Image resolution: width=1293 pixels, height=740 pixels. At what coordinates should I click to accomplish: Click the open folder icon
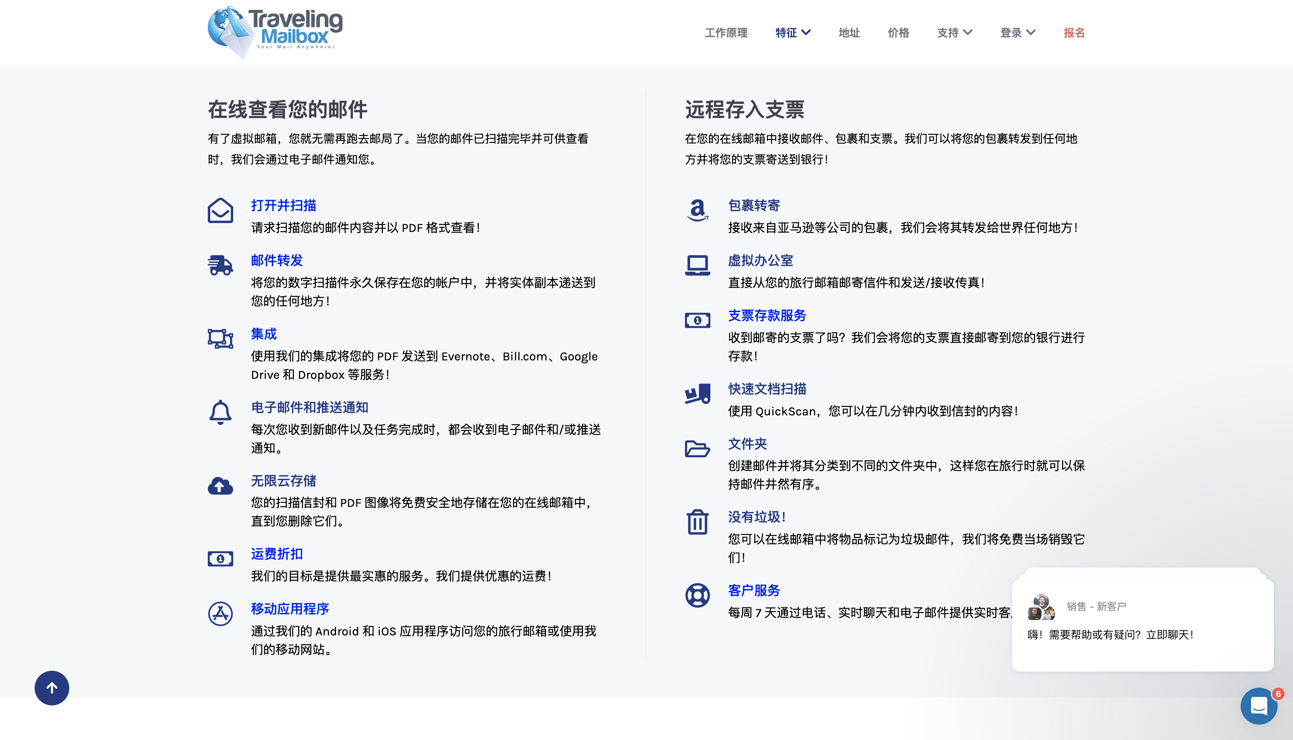(x=697, y=449)
